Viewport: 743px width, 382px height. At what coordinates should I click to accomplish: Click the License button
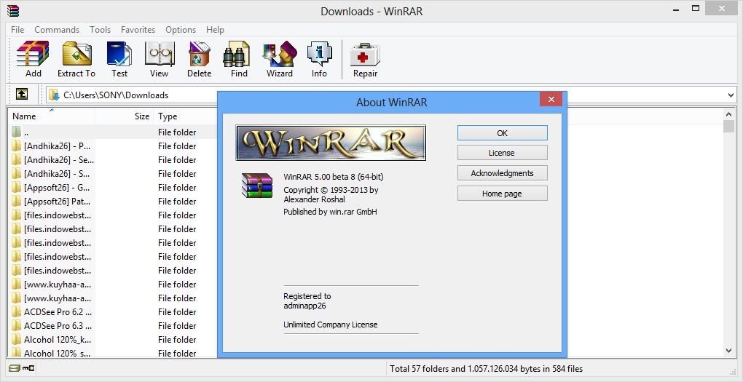point(503,153)
